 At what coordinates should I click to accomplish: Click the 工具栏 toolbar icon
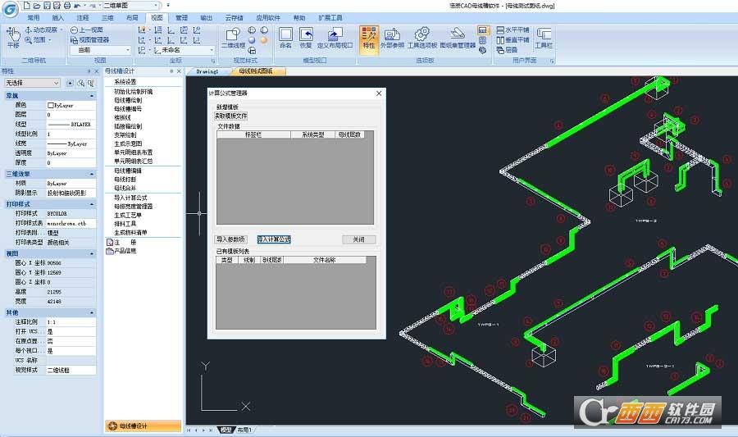[x=543, y=38]
